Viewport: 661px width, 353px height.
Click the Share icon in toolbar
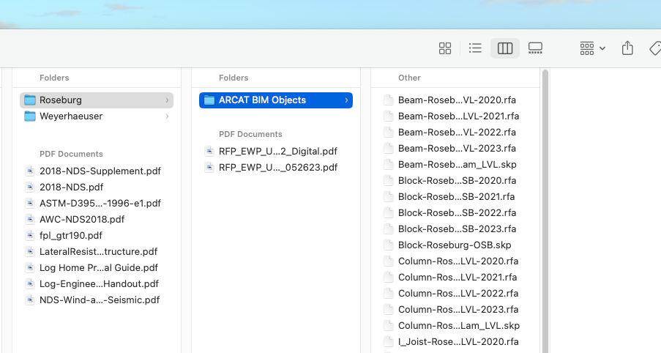point(627,48)
